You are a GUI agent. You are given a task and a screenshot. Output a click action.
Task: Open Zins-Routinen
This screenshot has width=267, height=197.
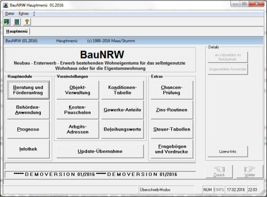pos(172,110)
